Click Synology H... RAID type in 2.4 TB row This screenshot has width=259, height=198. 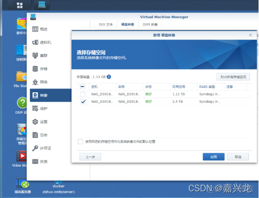pyautogui.click(x=209, y=101)
